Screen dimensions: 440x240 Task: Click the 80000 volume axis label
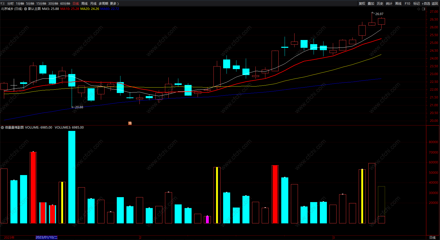pos(433,142)
